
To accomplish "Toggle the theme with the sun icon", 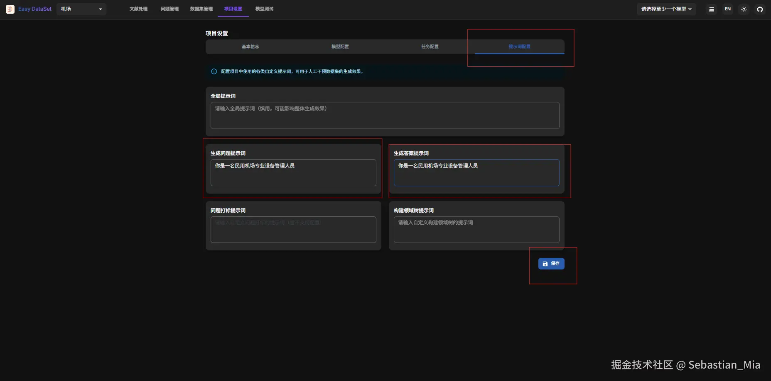I will click(x=743, y=9).
